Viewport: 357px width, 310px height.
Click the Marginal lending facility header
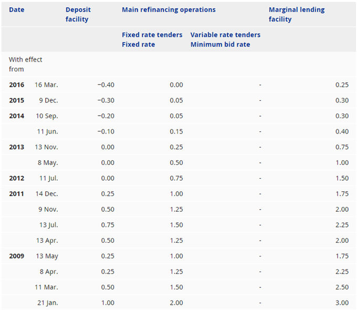[297, 14]
